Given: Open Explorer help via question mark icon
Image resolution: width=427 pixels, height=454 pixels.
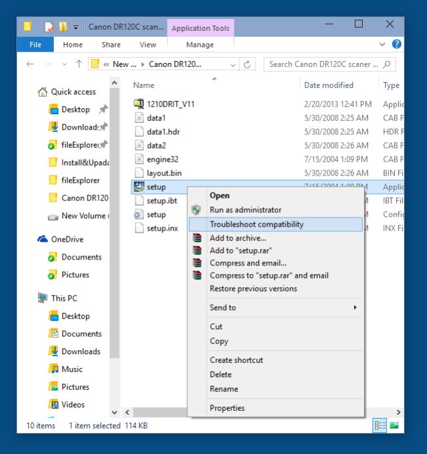Looking at the screenshot, I should (x=397, y=44).
